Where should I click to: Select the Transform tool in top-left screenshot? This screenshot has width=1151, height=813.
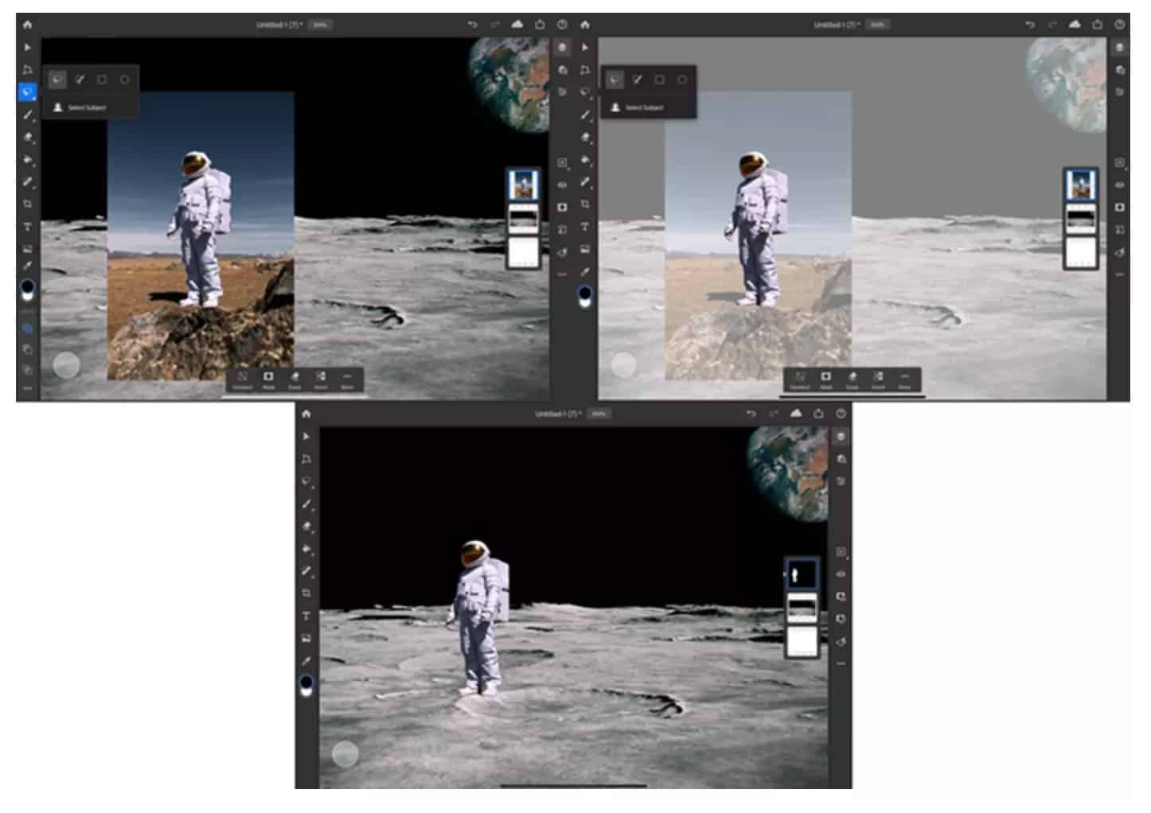tap(28, 70)
